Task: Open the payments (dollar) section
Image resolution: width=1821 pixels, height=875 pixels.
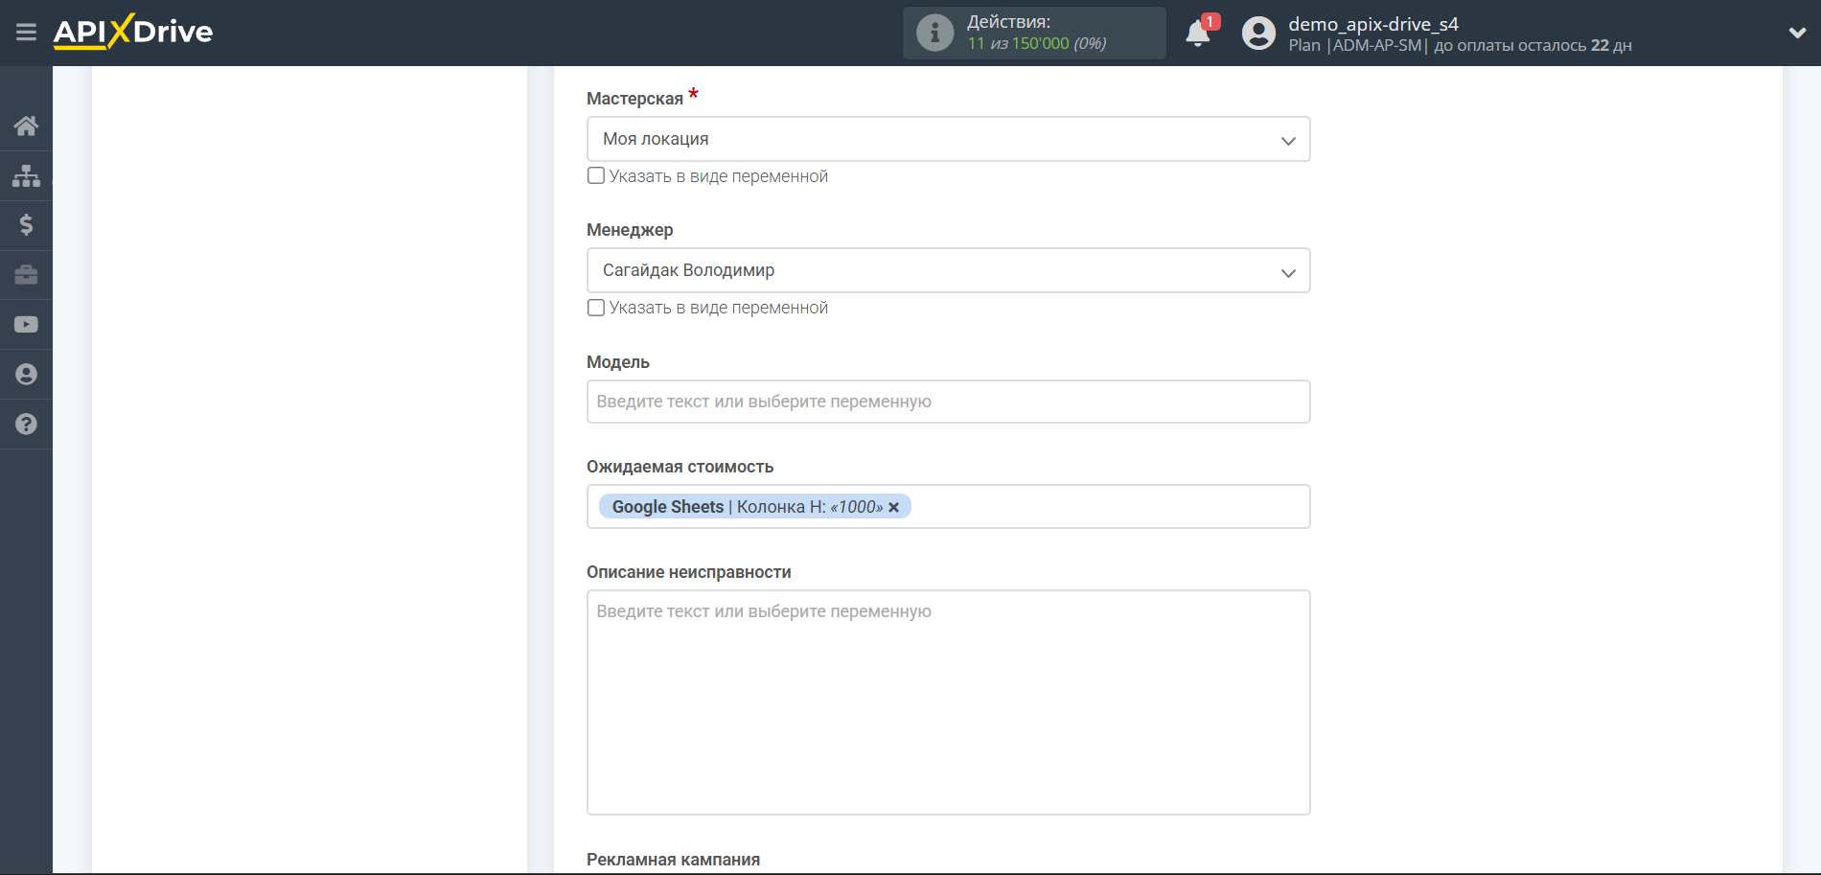Action: point(26,225)
